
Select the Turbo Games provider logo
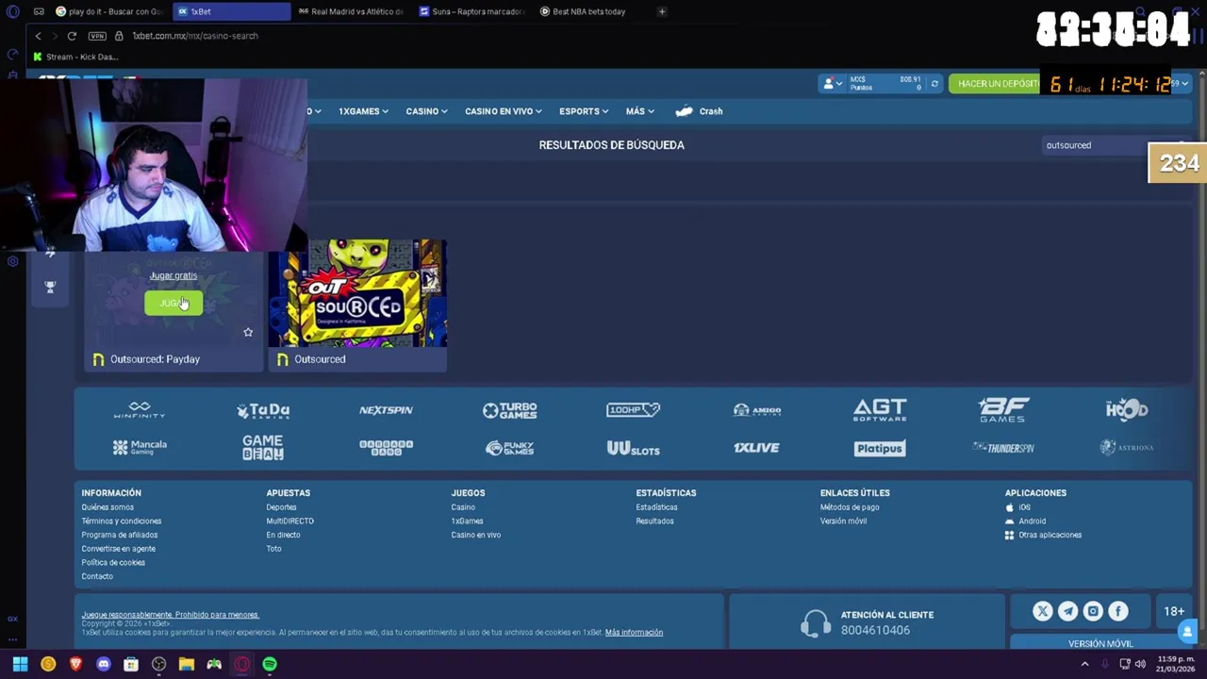click(x=509, y=410)
